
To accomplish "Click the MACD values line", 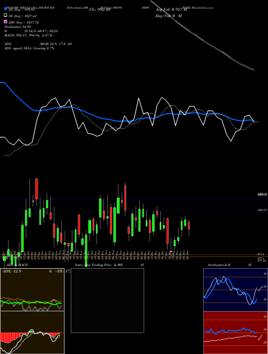I will (x=28, y=35).
